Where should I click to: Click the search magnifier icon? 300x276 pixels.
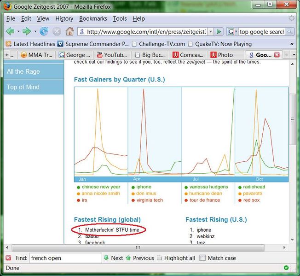[x=289, y=32]
